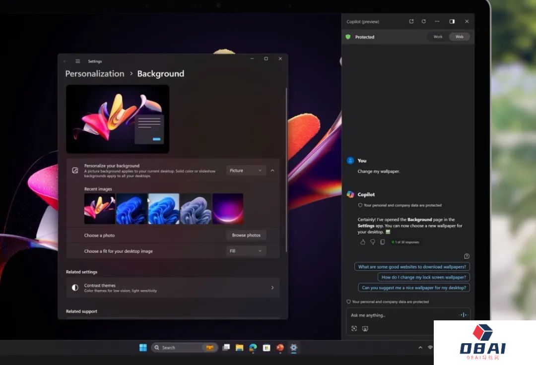This screenshot has height=365, width=536.
Task: Choose suggestion for a nice desktop wallpaper
Action: (413, 288)
